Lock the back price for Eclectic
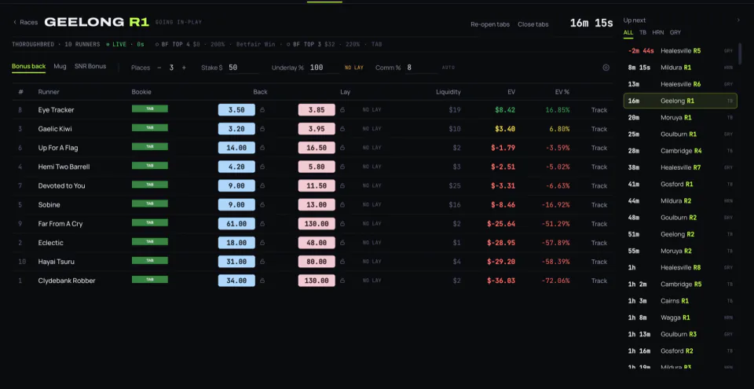Screen dimensions: 754x389 pos(262,243)
